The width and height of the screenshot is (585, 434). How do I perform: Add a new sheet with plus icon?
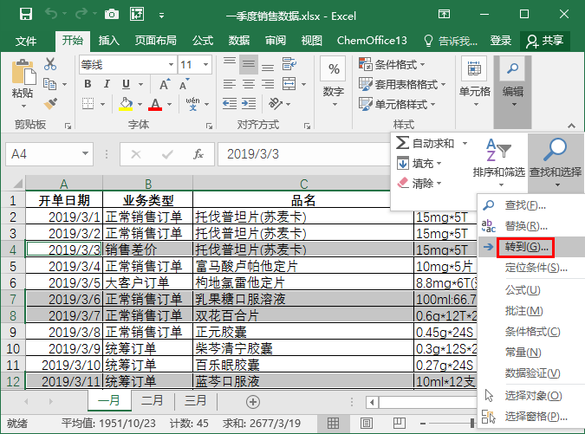[x=253, y=402]
